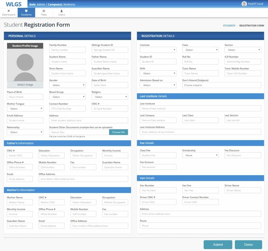Click the Choose File button

pos(119,132)
